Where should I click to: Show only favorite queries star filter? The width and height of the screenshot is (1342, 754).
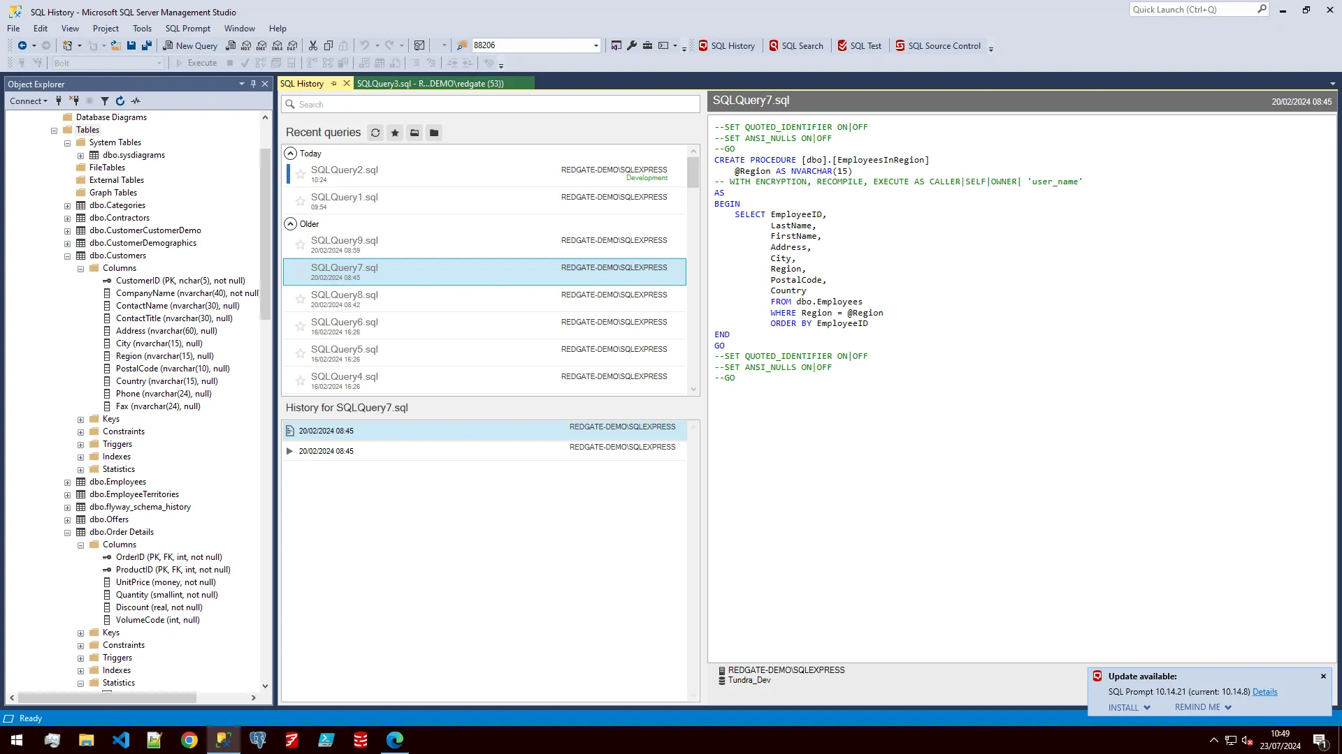[395, 133]
